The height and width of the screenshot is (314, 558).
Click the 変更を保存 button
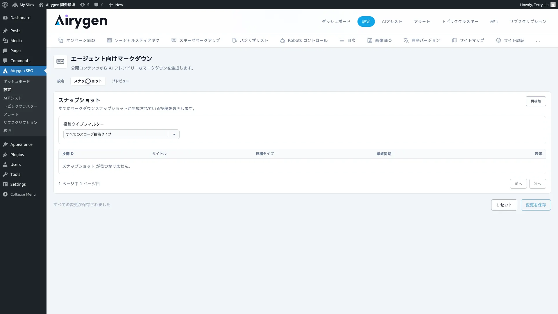point(536,205)
